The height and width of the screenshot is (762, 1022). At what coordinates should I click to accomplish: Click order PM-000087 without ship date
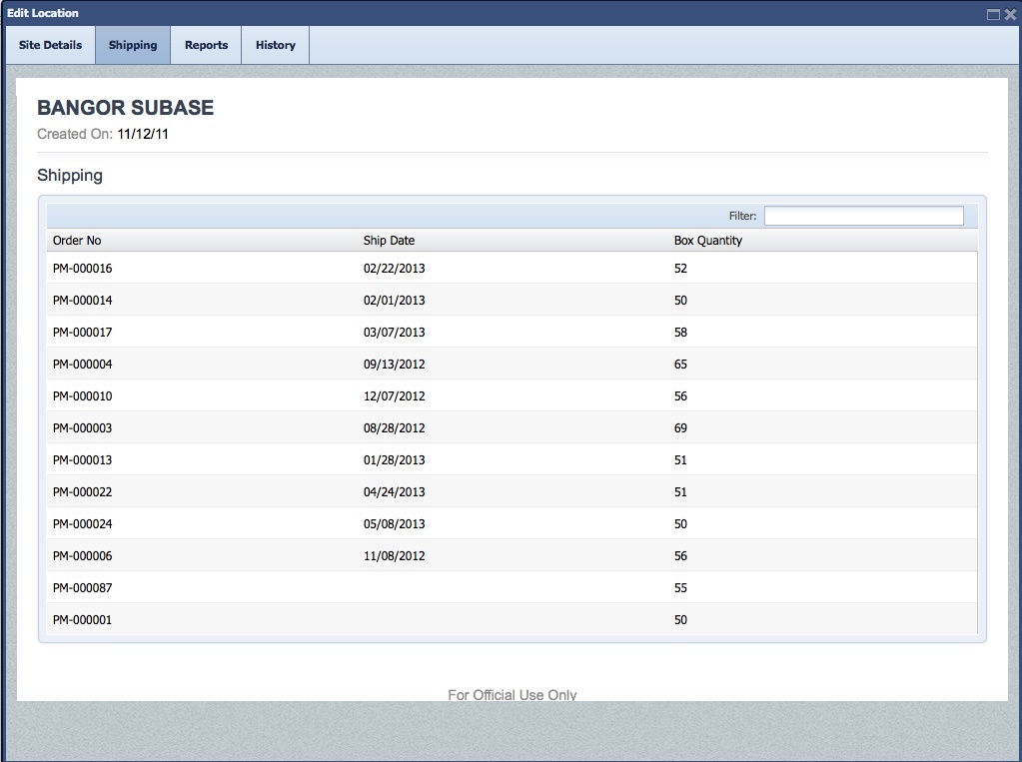[x=83, y=588]
